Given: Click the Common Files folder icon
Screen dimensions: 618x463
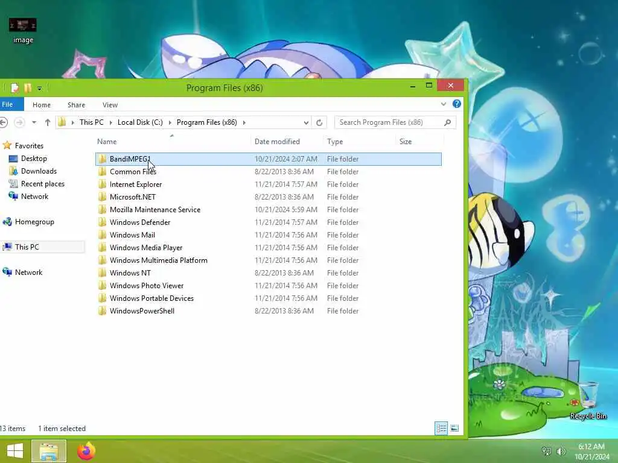Looking at the screenshot, I should click(103, 172).
